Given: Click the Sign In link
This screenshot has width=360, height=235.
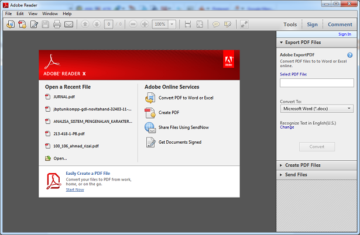Looking at the screenshot, I should (x=345, y=34).
